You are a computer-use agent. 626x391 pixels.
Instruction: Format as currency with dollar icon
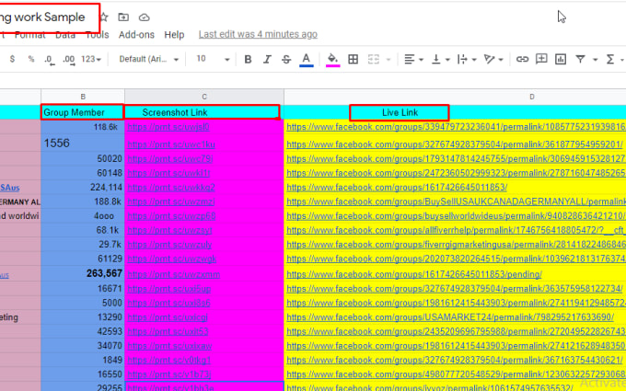click(x=12, y=59)
